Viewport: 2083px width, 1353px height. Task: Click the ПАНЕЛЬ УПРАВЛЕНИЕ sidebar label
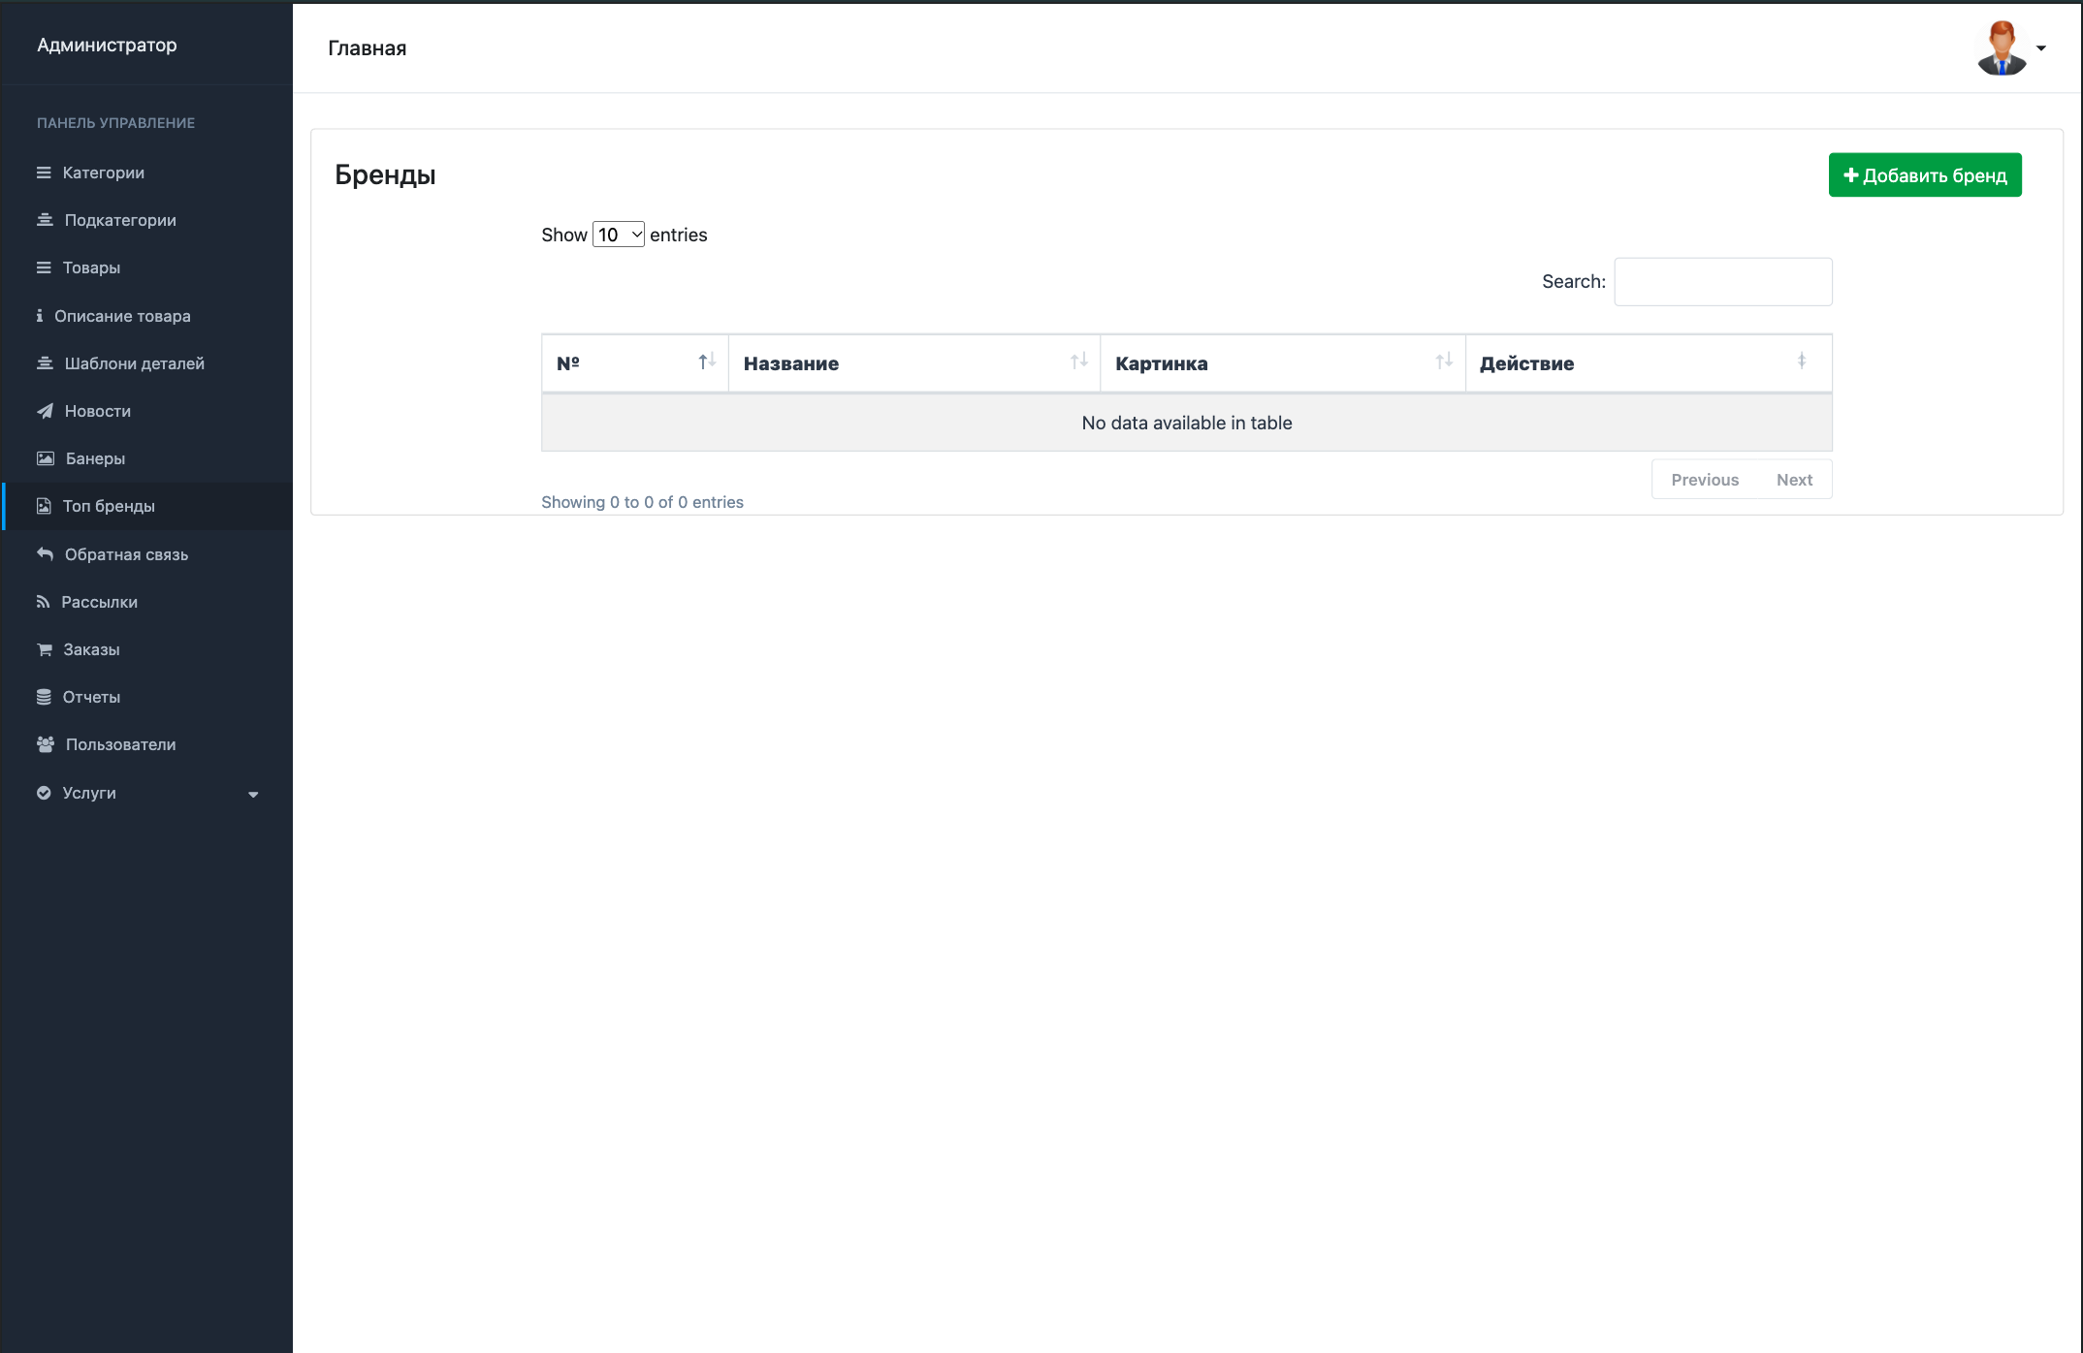click(115, 123)
